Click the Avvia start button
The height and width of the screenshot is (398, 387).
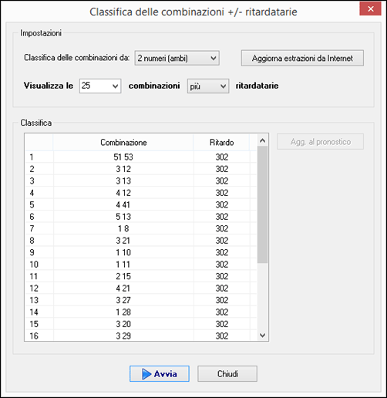[x=160, y=373]
